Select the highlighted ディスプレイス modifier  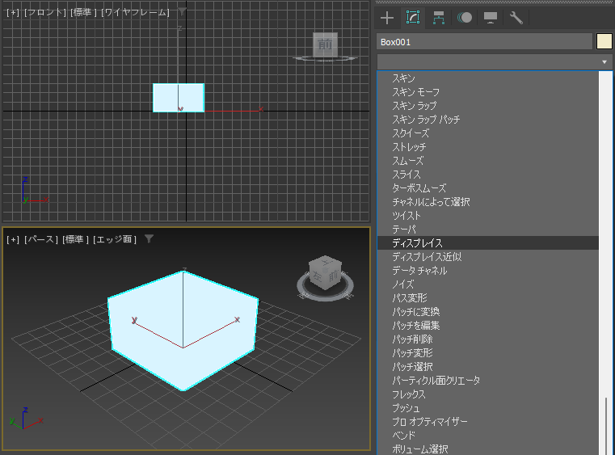pyautogui.click(x=488, y=243)
